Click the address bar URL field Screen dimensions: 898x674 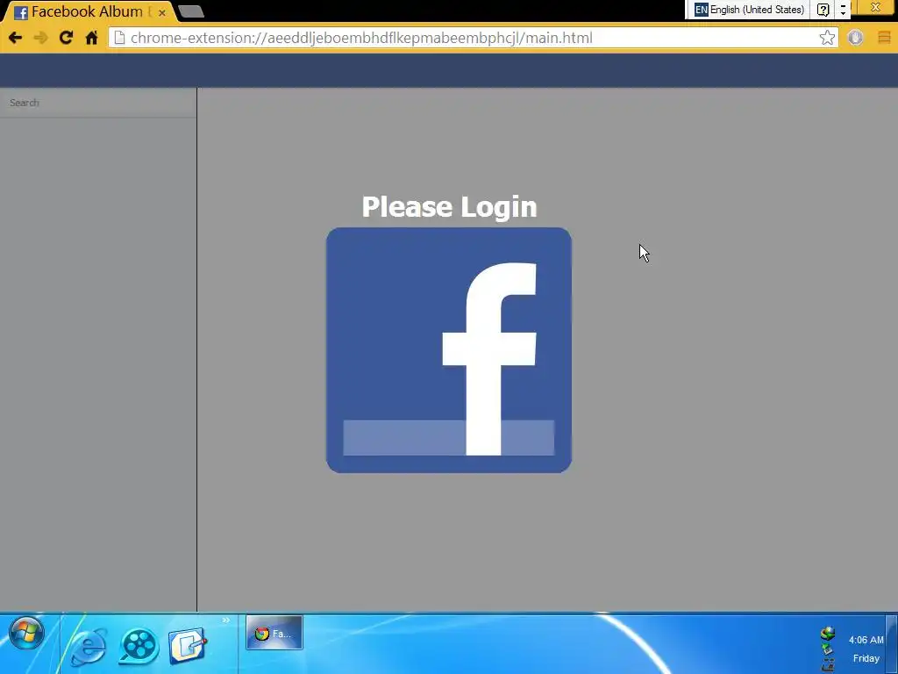pos(474,38)
